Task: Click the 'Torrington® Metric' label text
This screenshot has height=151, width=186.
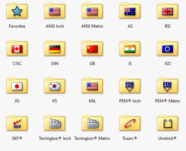Action: [92, 138]
